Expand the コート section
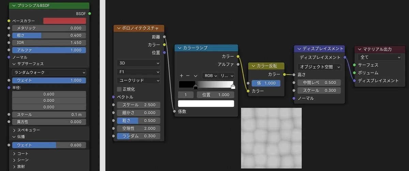This screenshot has width=409, height=171. 14,154
